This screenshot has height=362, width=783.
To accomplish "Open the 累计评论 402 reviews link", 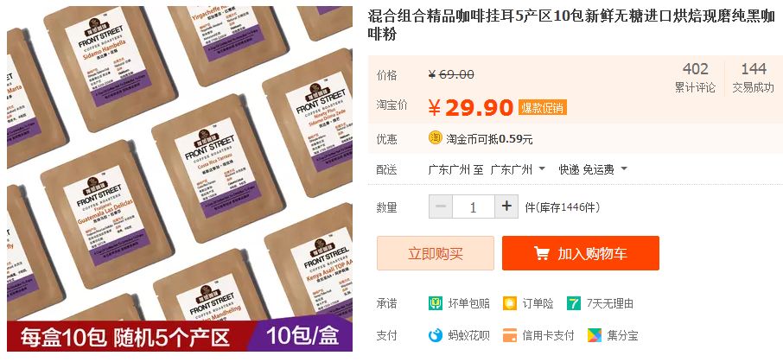I will [x=695, y=78].
